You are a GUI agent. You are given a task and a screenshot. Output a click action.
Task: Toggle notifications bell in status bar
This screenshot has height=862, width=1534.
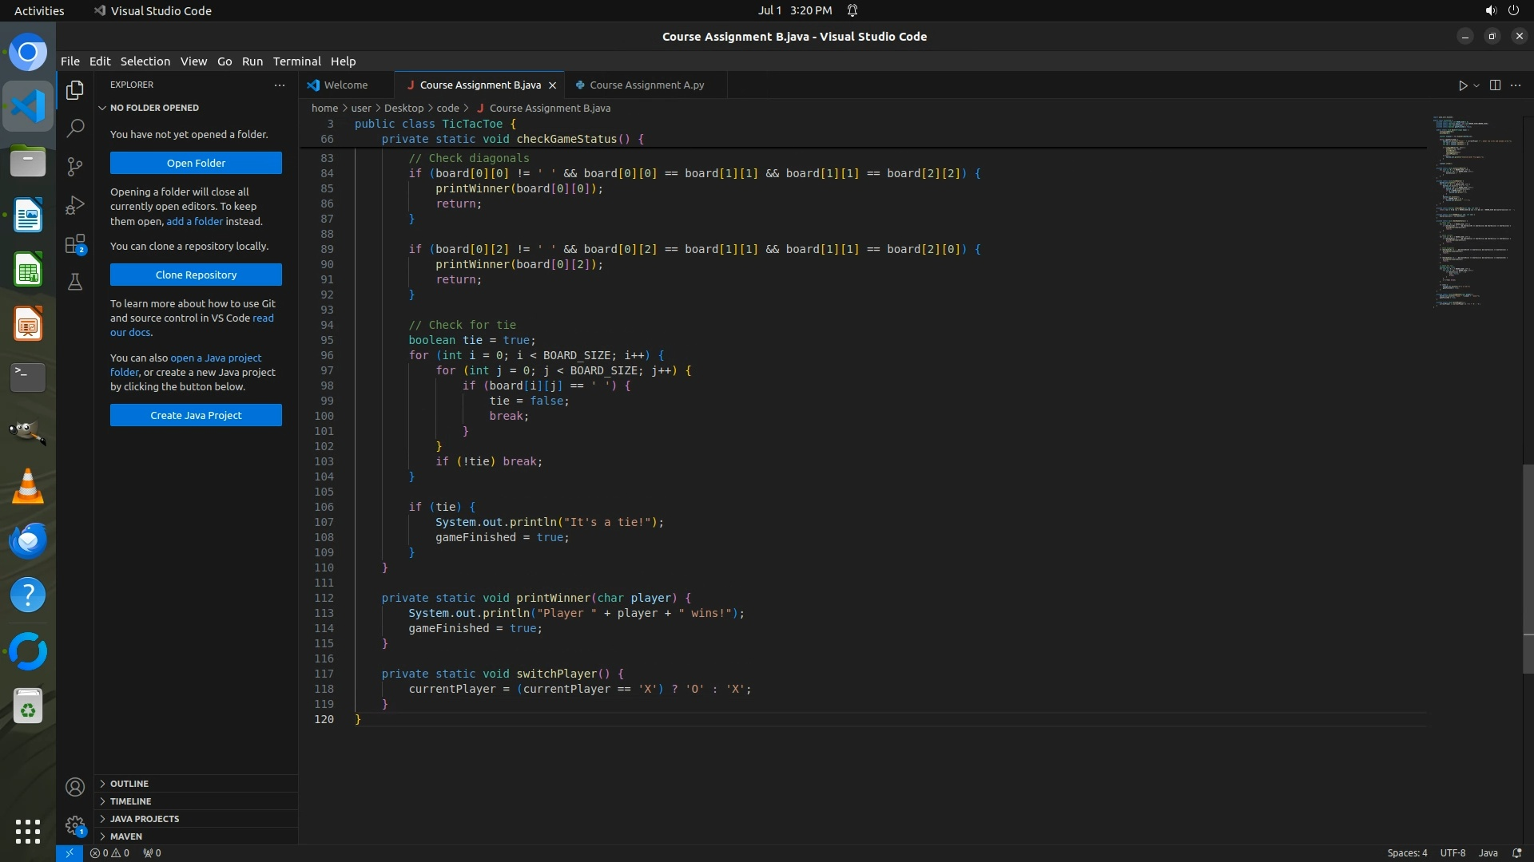click(1516, 853)
